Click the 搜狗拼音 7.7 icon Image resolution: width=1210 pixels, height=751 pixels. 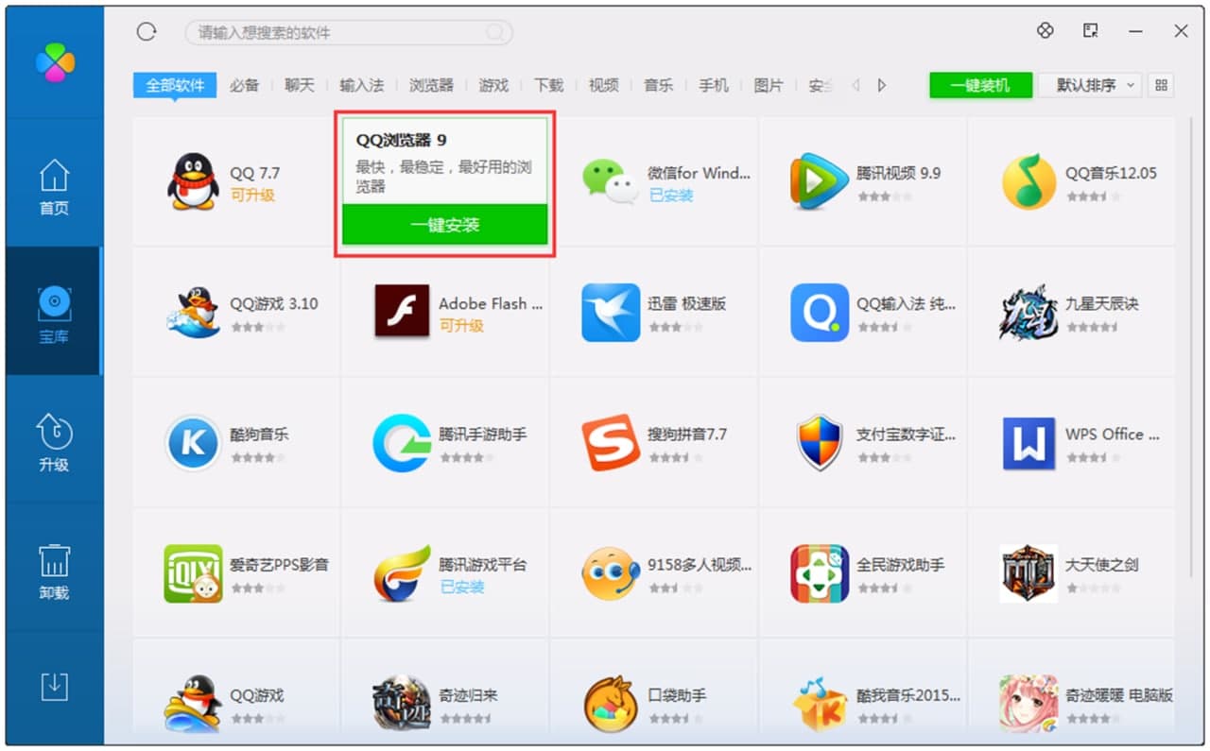click(x=611, y=443)
